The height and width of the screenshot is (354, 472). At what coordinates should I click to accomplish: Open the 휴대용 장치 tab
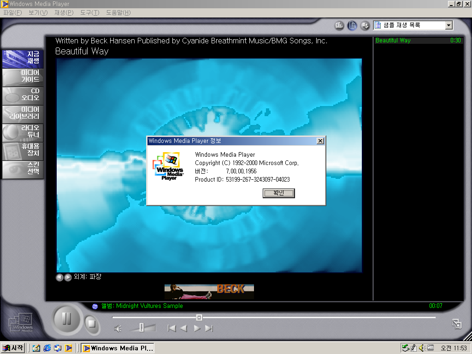(x=23, y=151)
